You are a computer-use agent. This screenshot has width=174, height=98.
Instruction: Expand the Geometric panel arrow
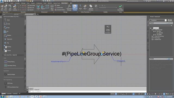(35, 12)
